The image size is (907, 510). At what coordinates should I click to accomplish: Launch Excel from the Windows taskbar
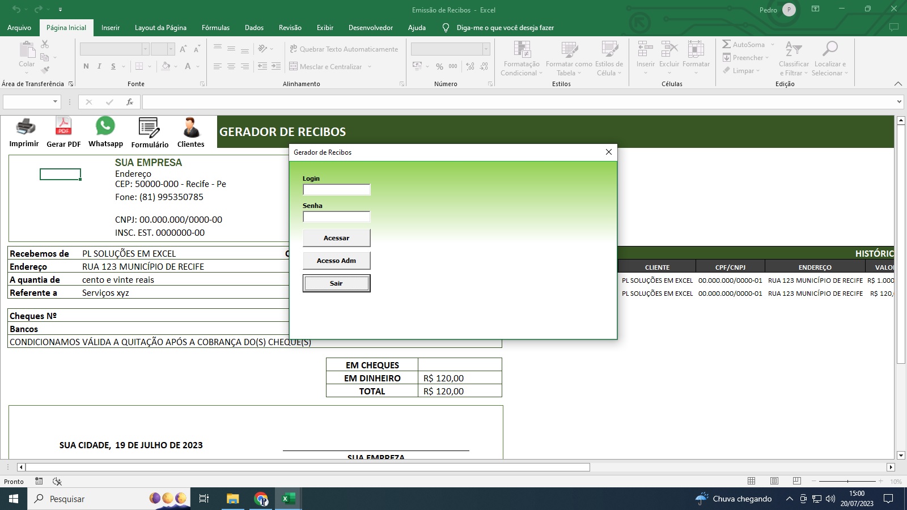289,499
